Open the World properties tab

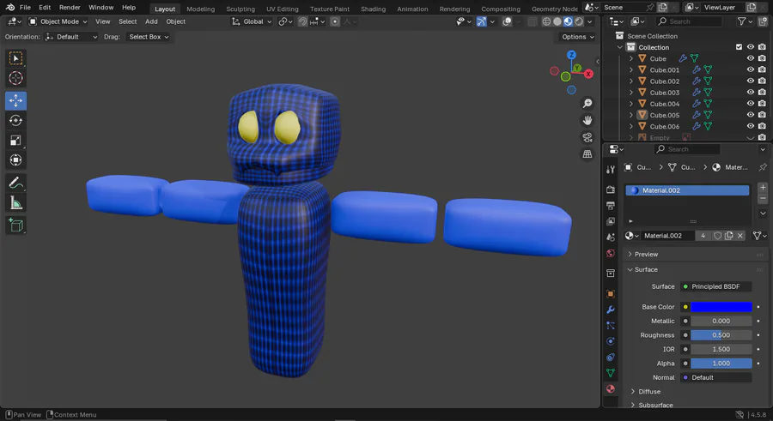(x=611, y=253)
